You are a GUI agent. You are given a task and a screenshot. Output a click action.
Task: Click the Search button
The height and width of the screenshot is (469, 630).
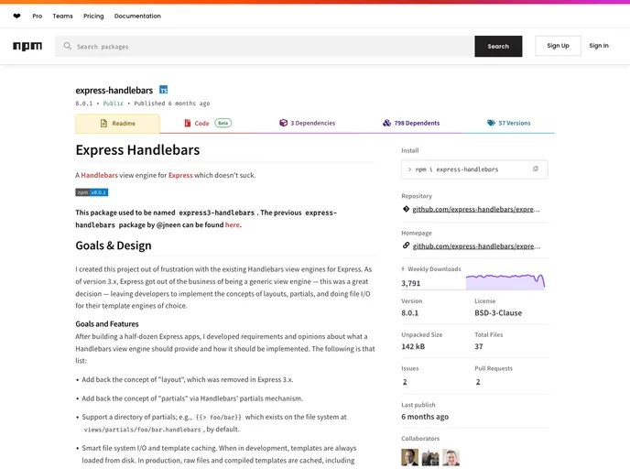[x=498, y=46]
